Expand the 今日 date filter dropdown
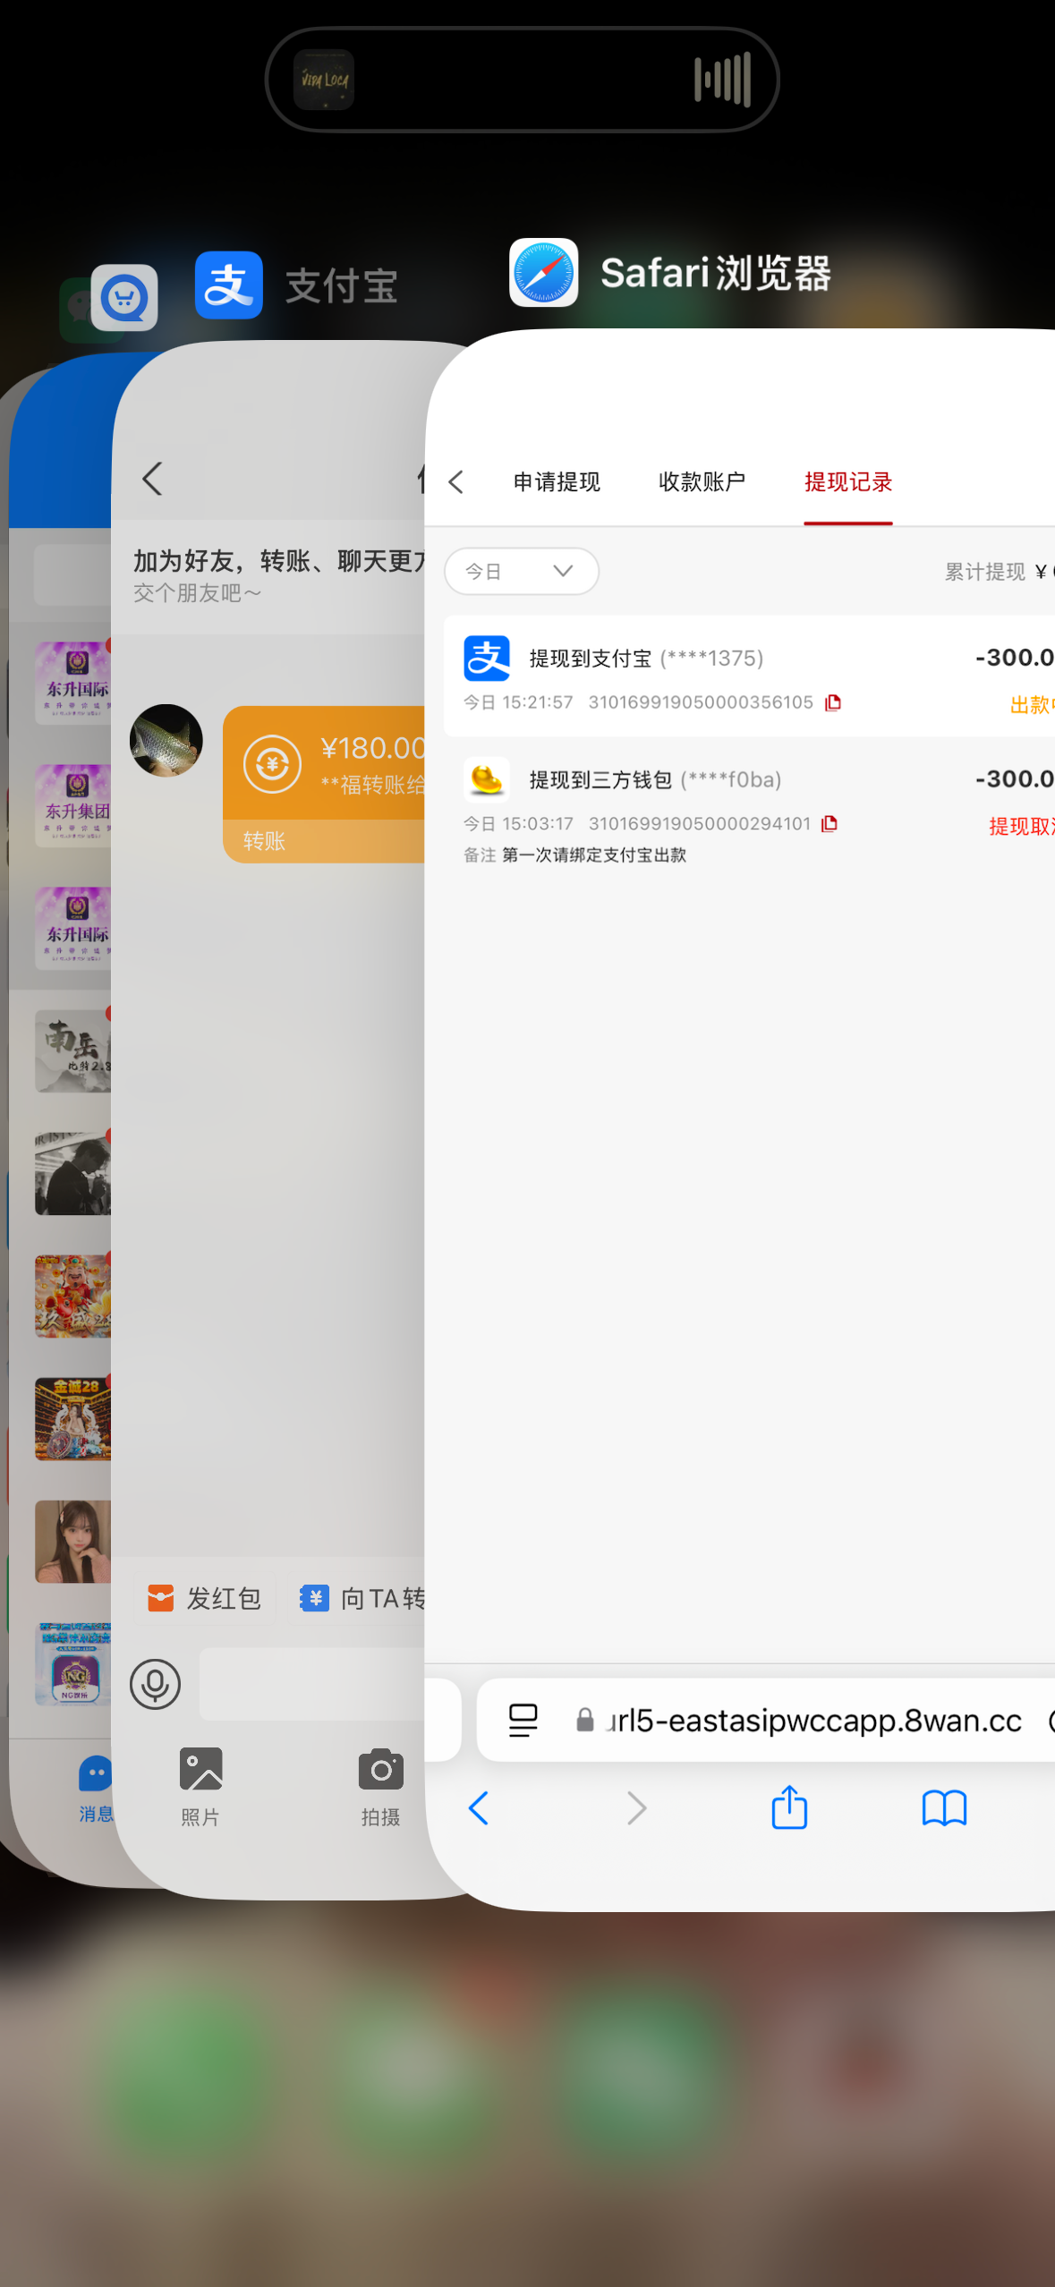This screenshot has height=2287, width=1055. (521, 571)
